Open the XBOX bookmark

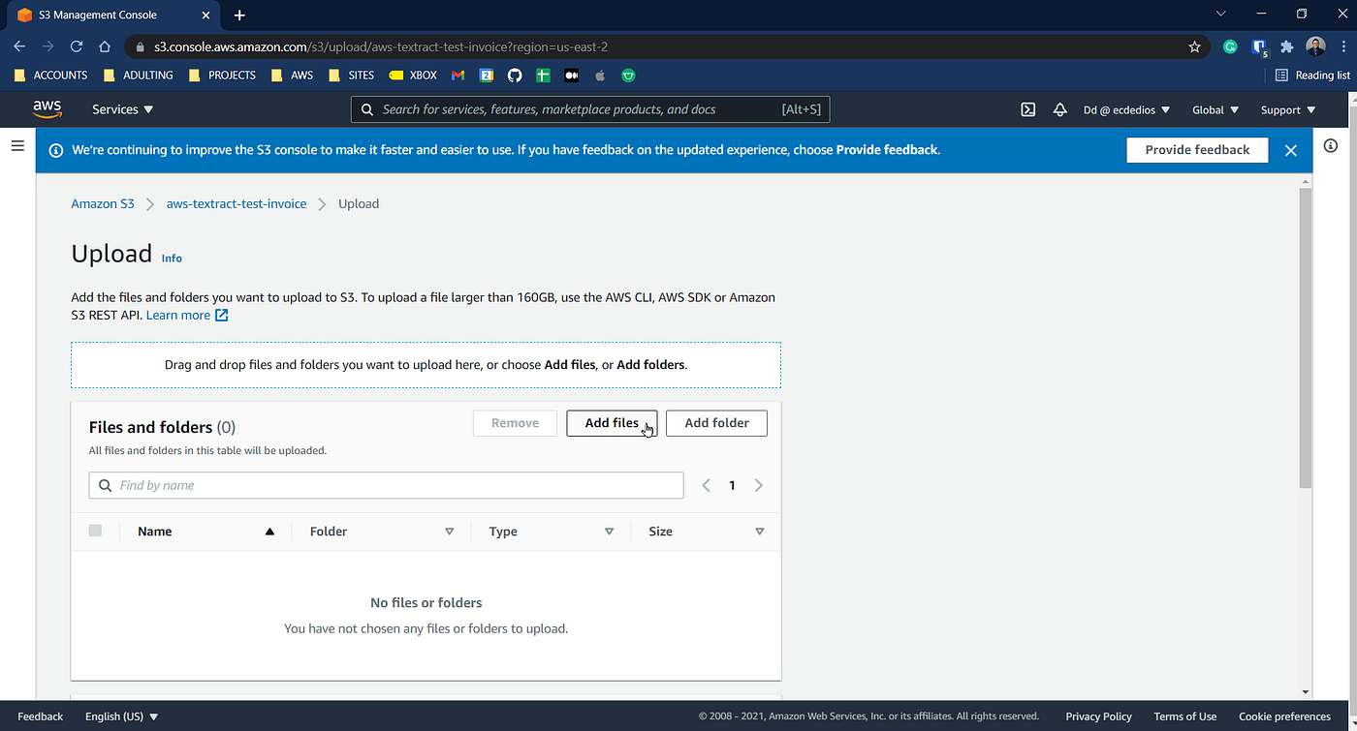click(413, 76)
